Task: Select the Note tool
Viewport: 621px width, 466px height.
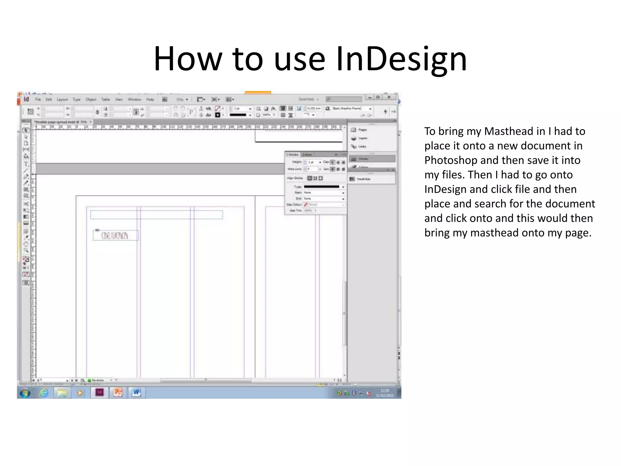Action: pyautogui.click(x=26, y=232)
